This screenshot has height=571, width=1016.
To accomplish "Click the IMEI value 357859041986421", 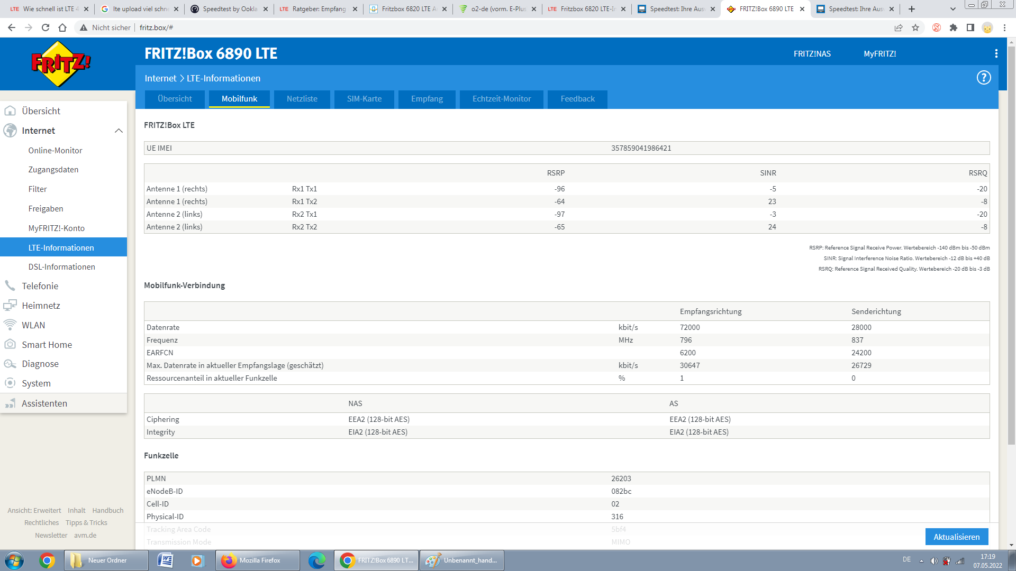I will 641,148.
